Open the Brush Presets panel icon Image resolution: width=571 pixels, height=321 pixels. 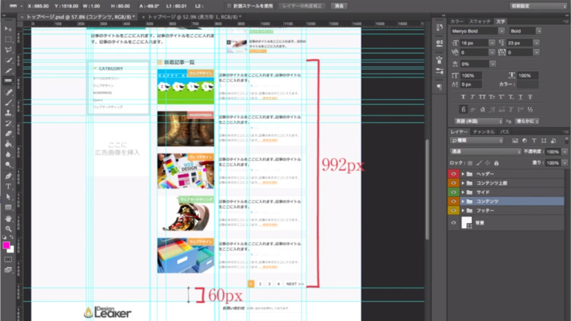[x=440, y=71]
